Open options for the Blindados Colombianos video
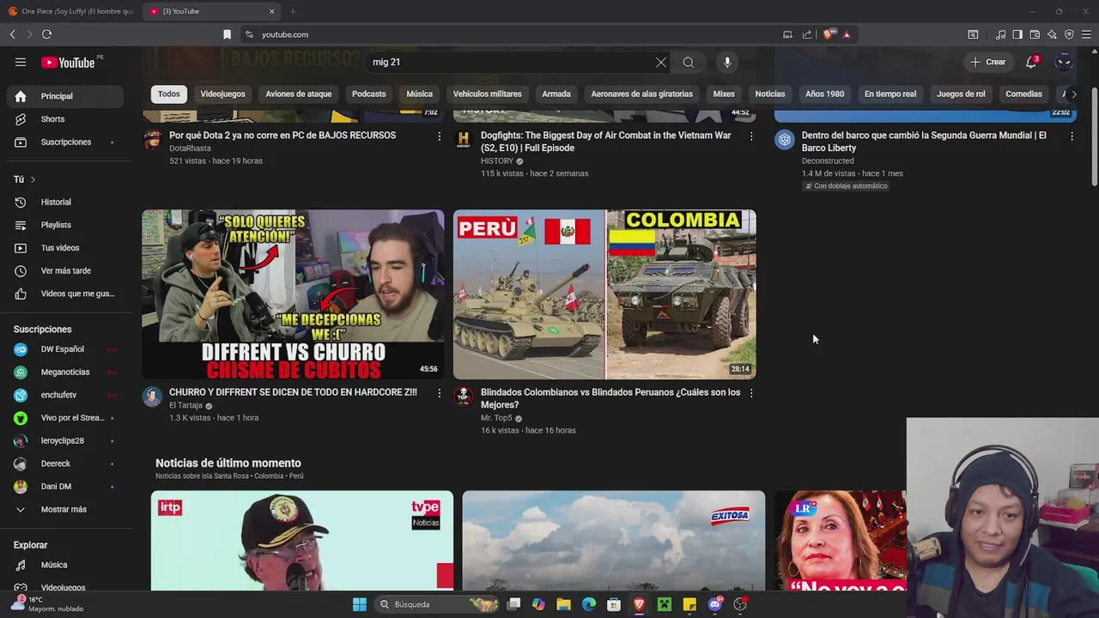 (751, 393)
